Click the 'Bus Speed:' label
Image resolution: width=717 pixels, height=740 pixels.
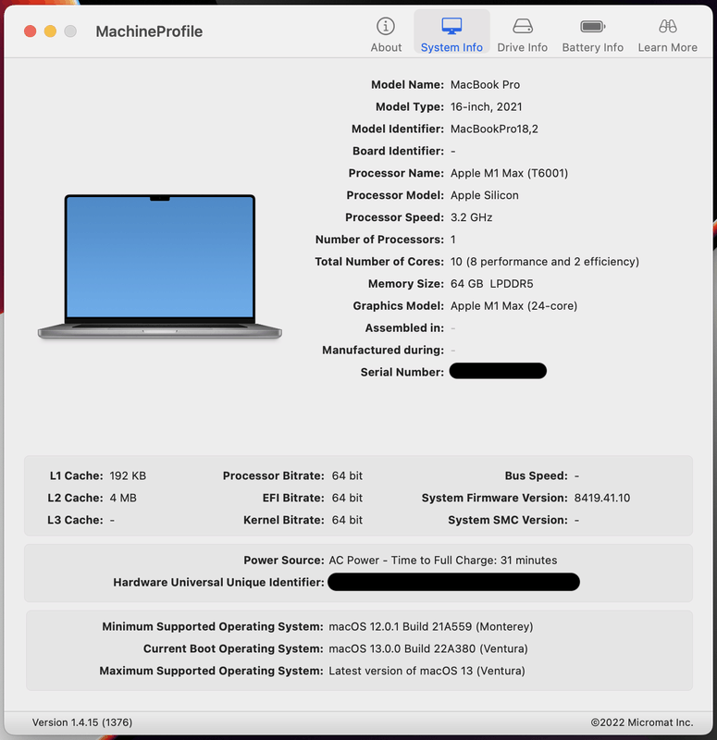tap(537, 475)
